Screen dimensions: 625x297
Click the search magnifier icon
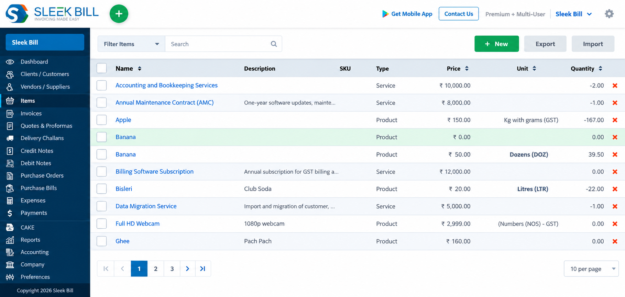[x=274, y=44]
